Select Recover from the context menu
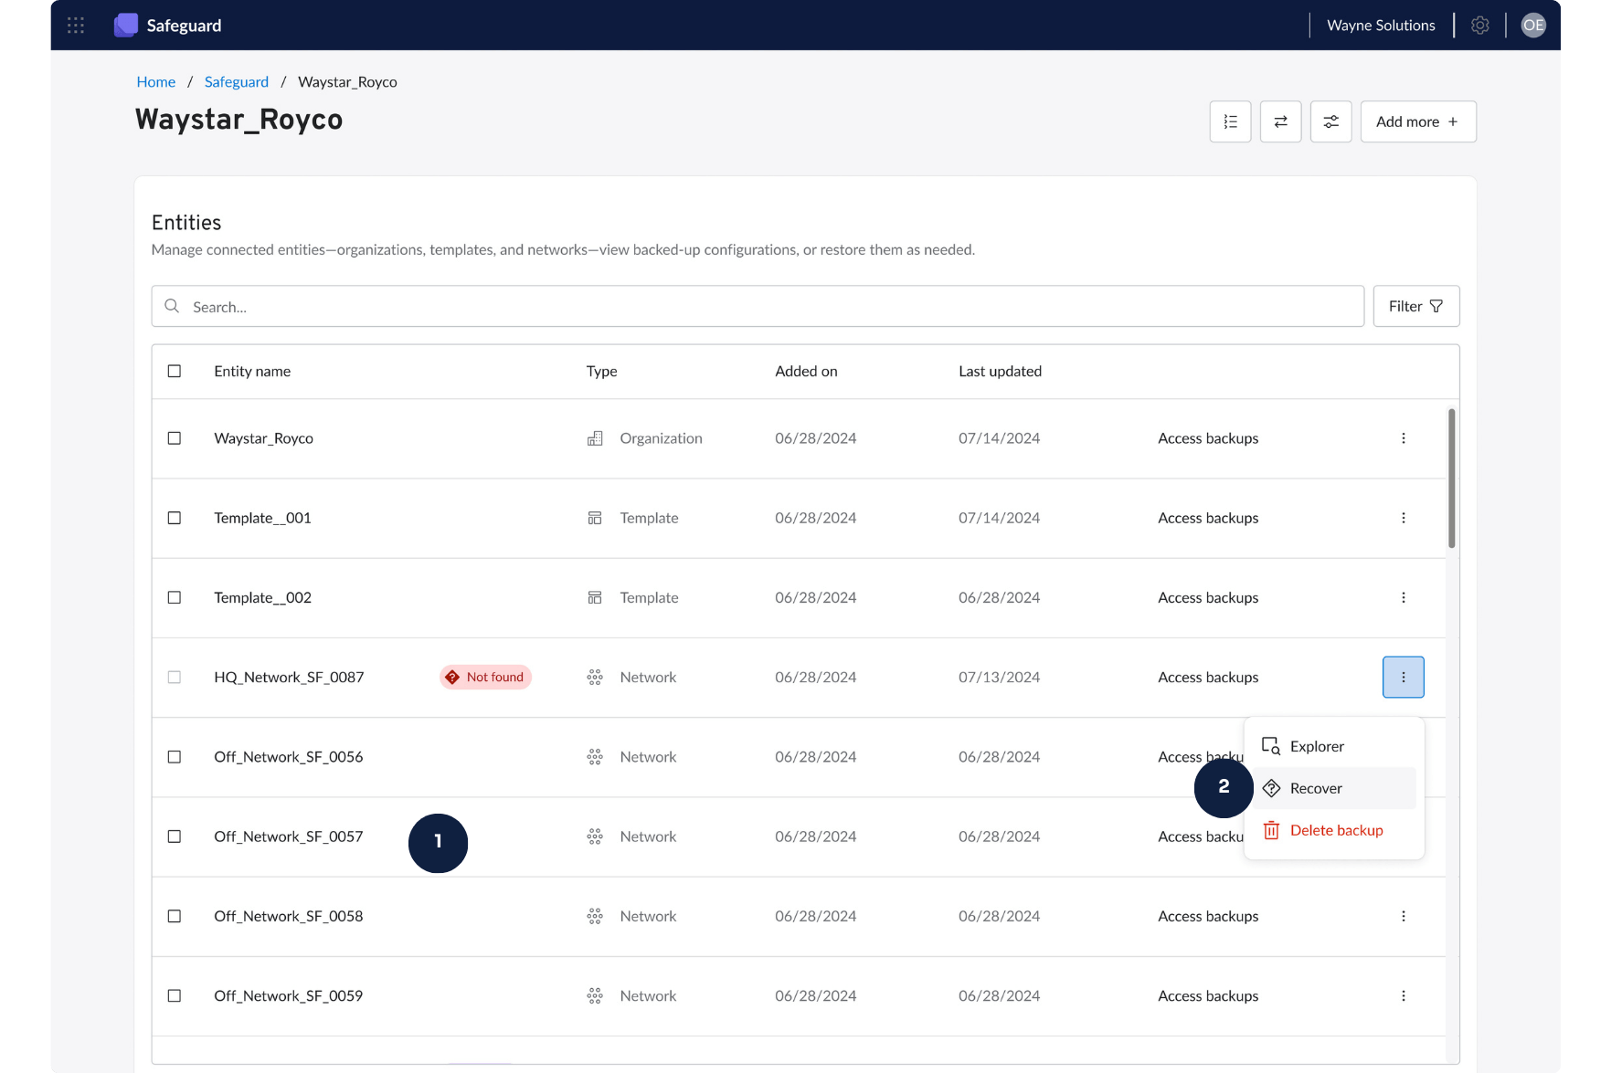The image size is (1611, 1073). coord(1334,788)
